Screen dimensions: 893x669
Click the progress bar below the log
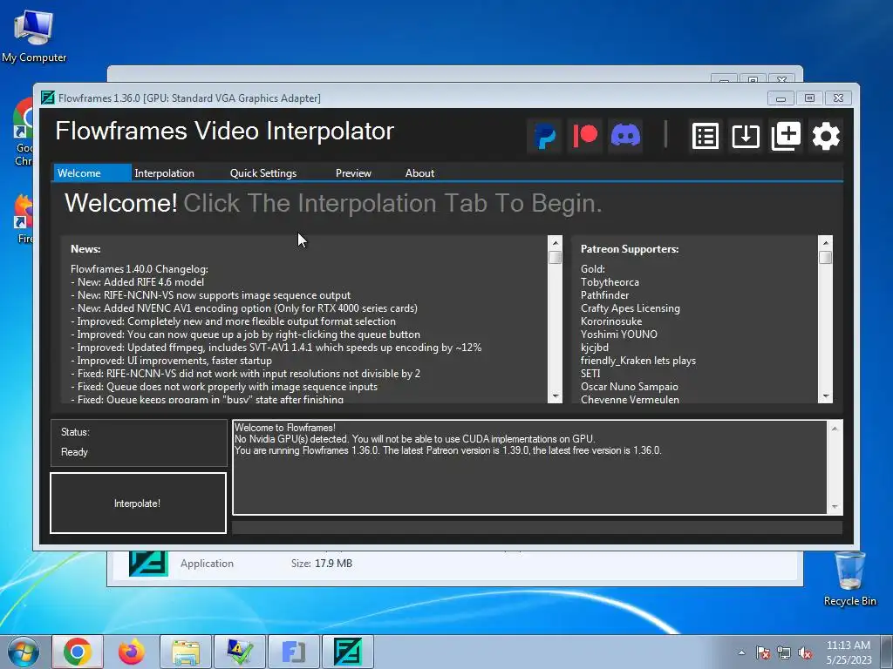537,527
